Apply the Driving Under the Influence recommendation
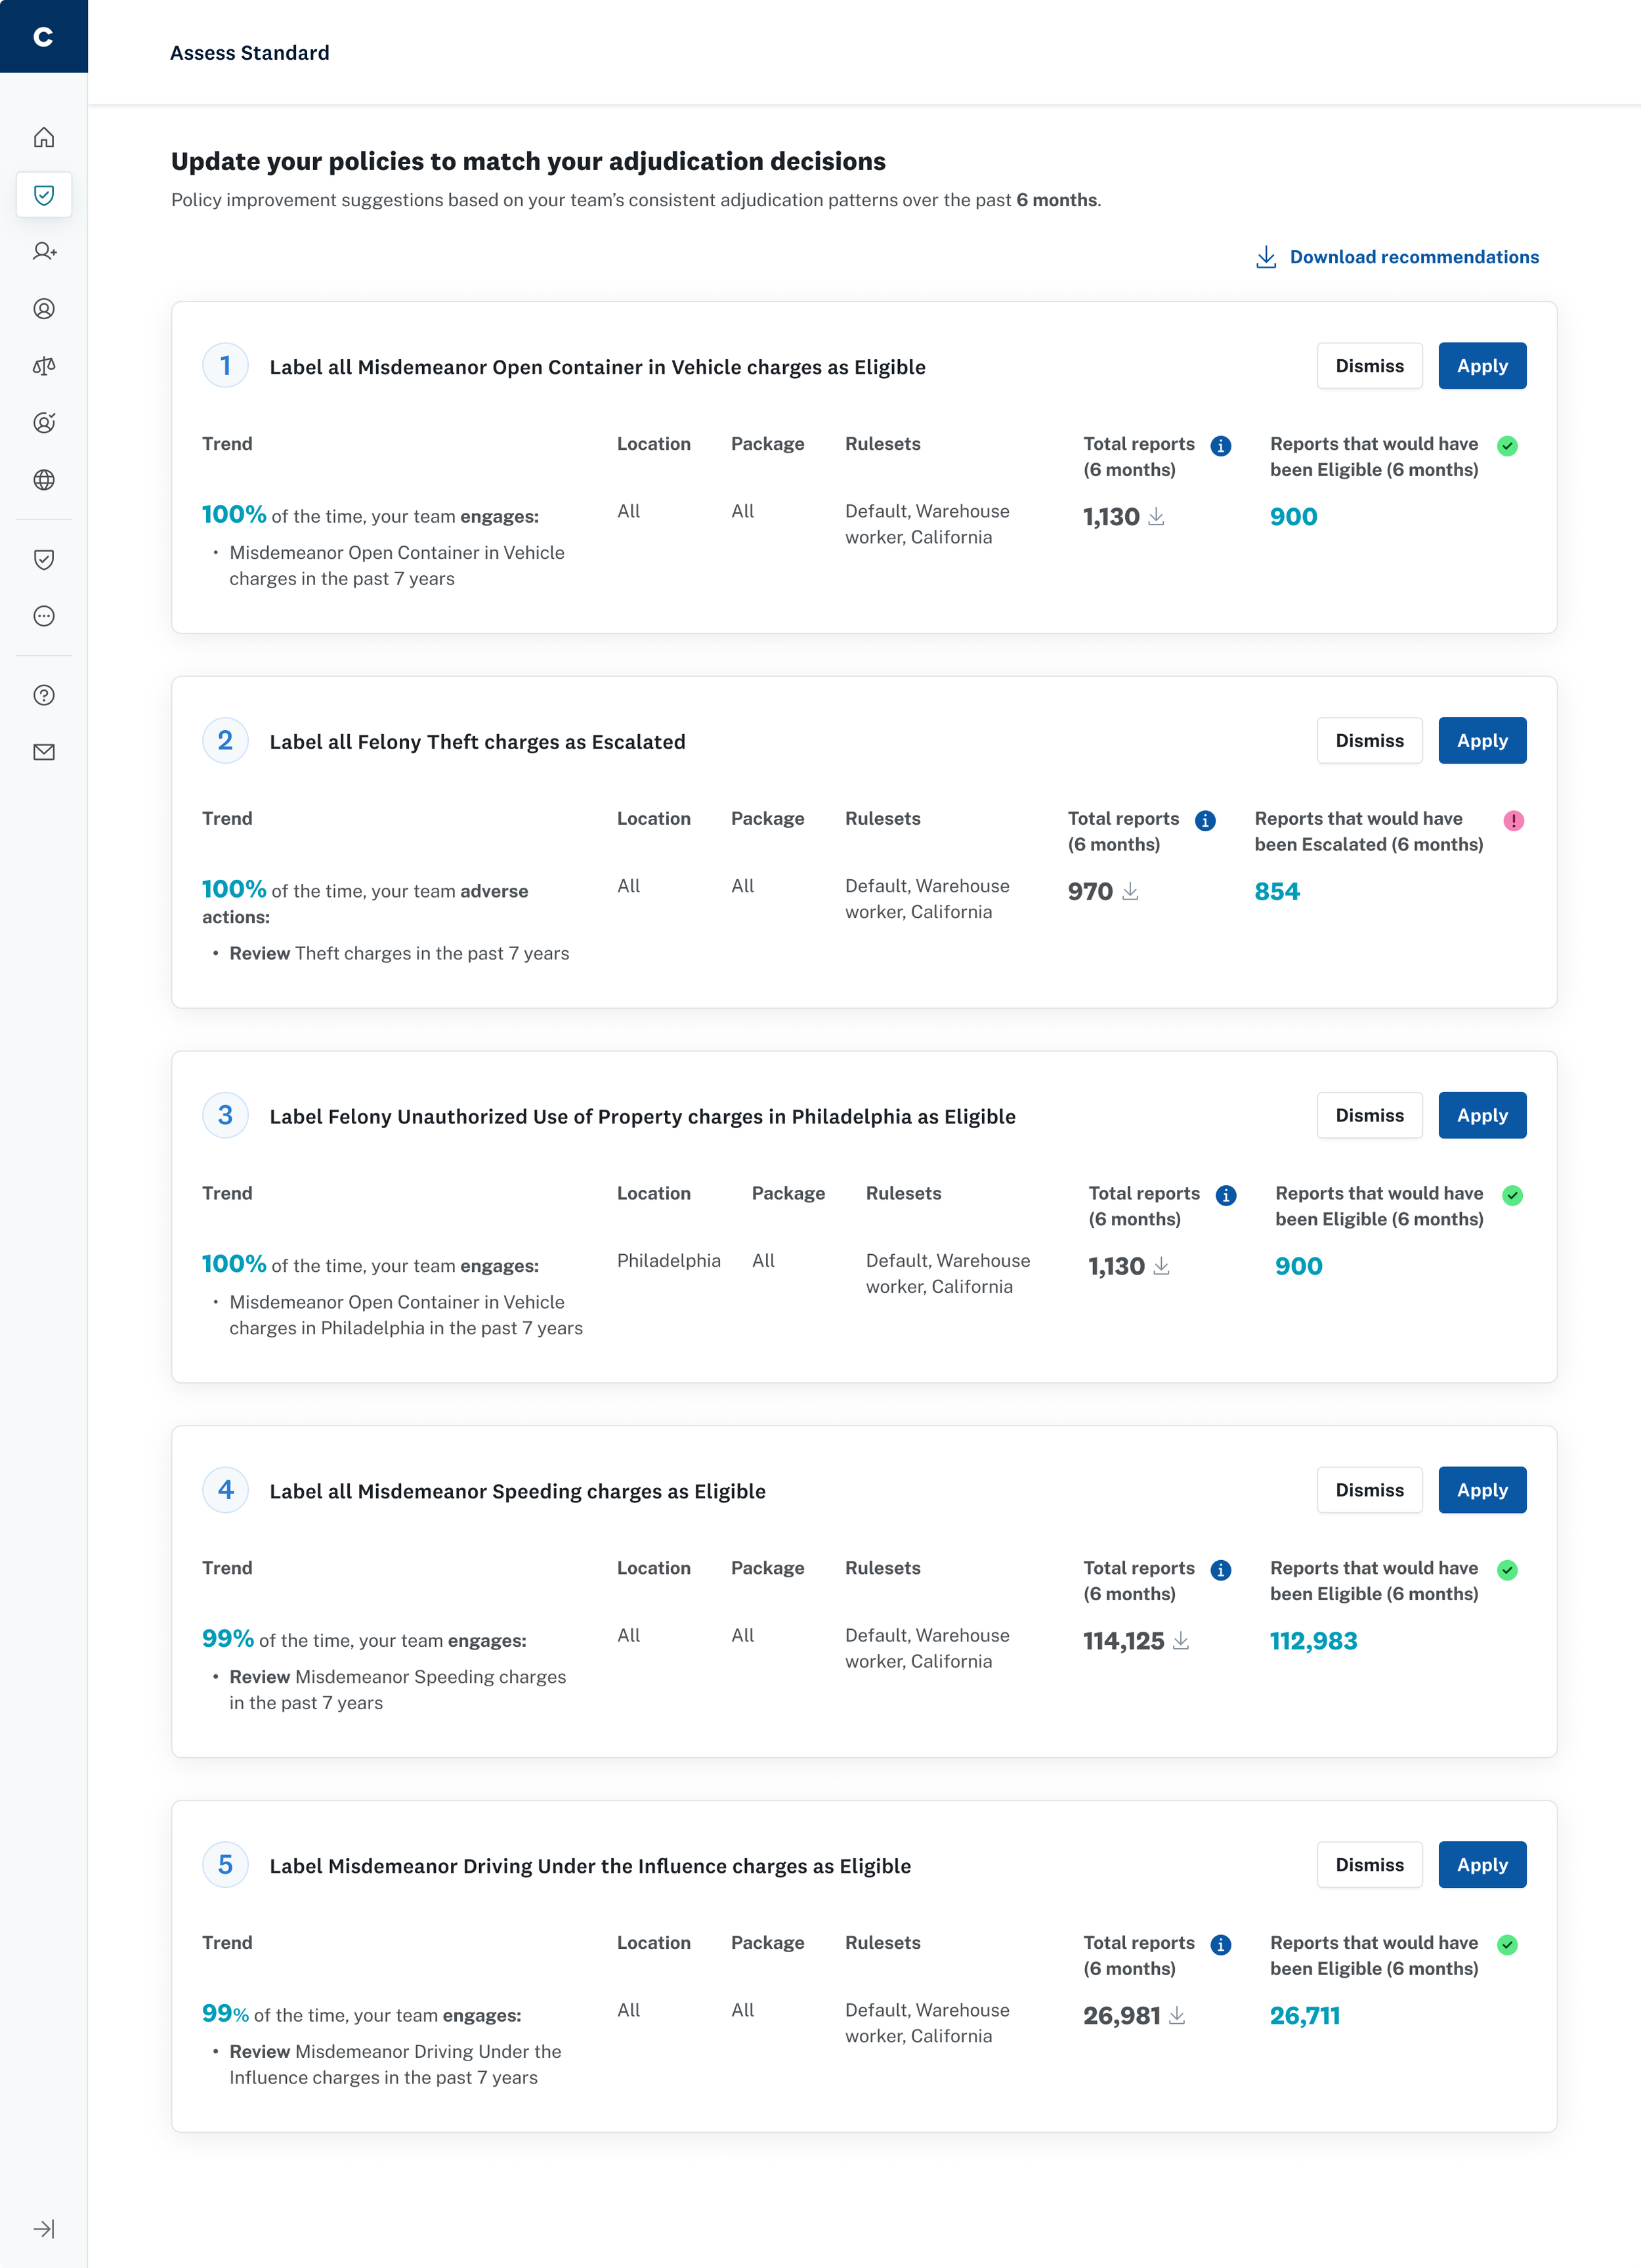1641x2268 pixels. 1481,1865
